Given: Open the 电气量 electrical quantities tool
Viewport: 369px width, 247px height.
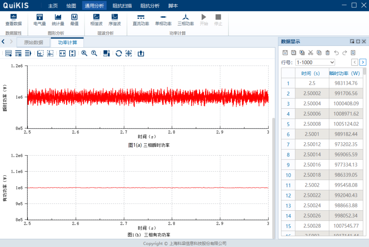Looking at the screenshot, I should tap(39, 19).
